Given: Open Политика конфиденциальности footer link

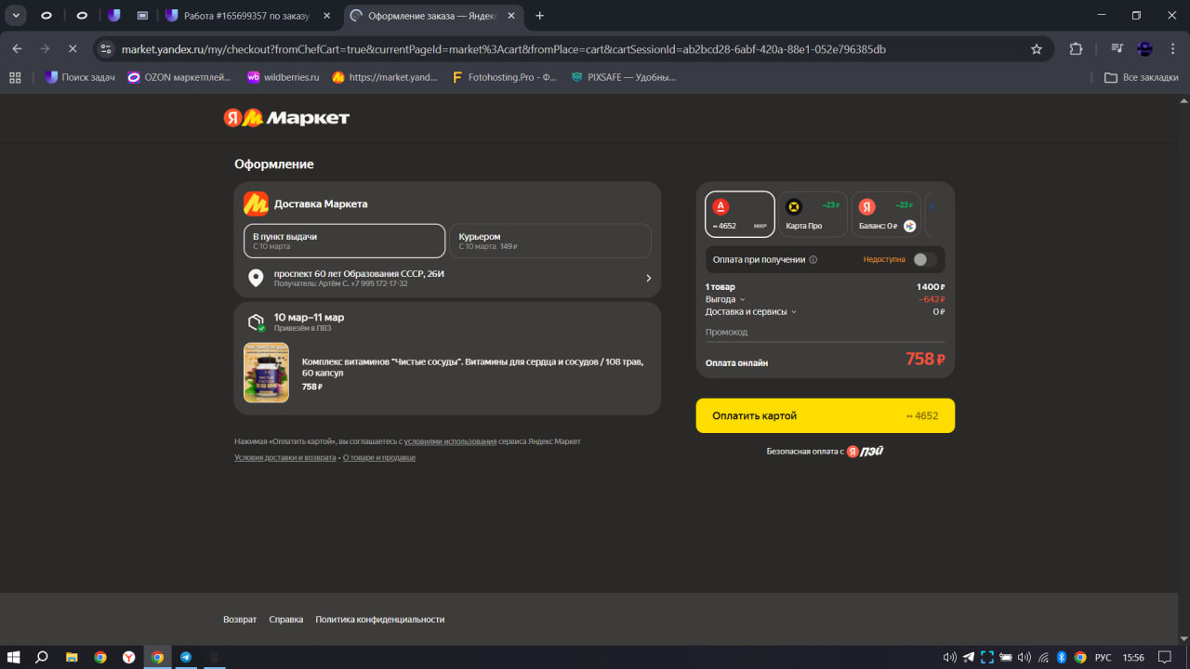Looking at the screenshot, I should tap(380, 619).
